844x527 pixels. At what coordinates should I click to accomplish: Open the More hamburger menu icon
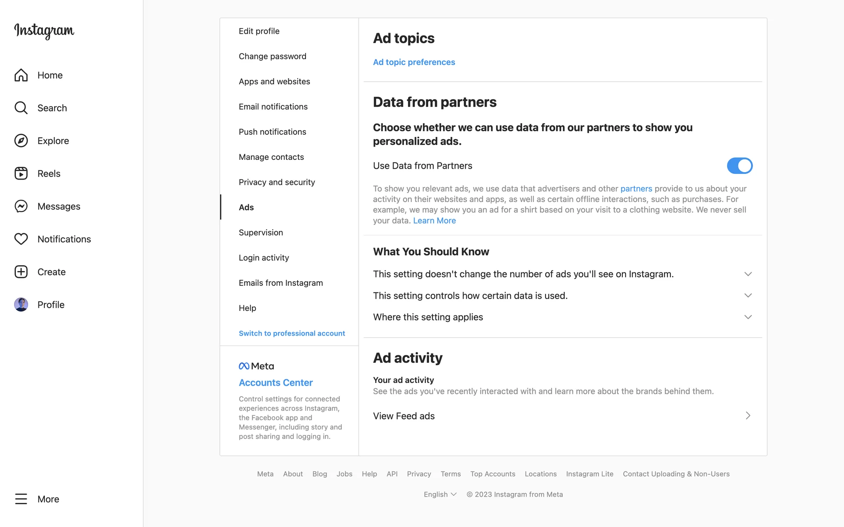point(21,499)
